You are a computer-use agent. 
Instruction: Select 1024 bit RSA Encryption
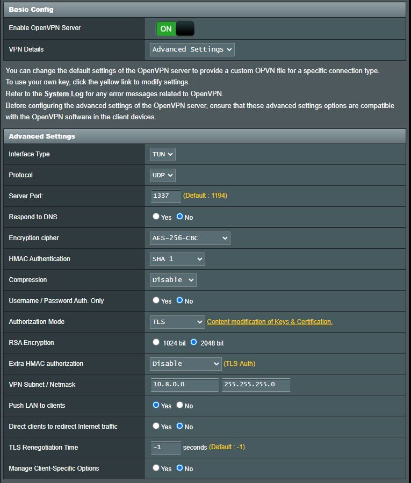tap(156, 342)
